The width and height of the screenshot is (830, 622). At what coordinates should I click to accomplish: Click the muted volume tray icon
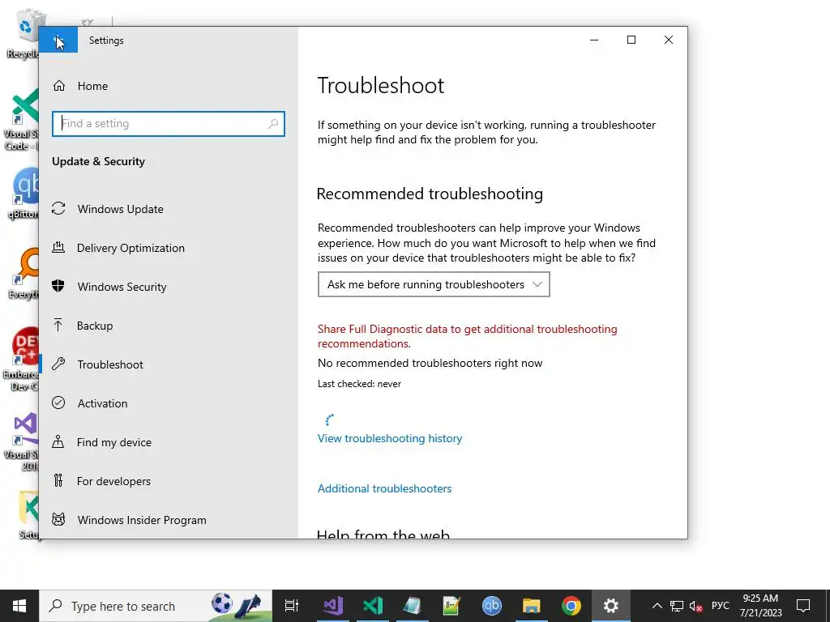click(x=696, y=607)
